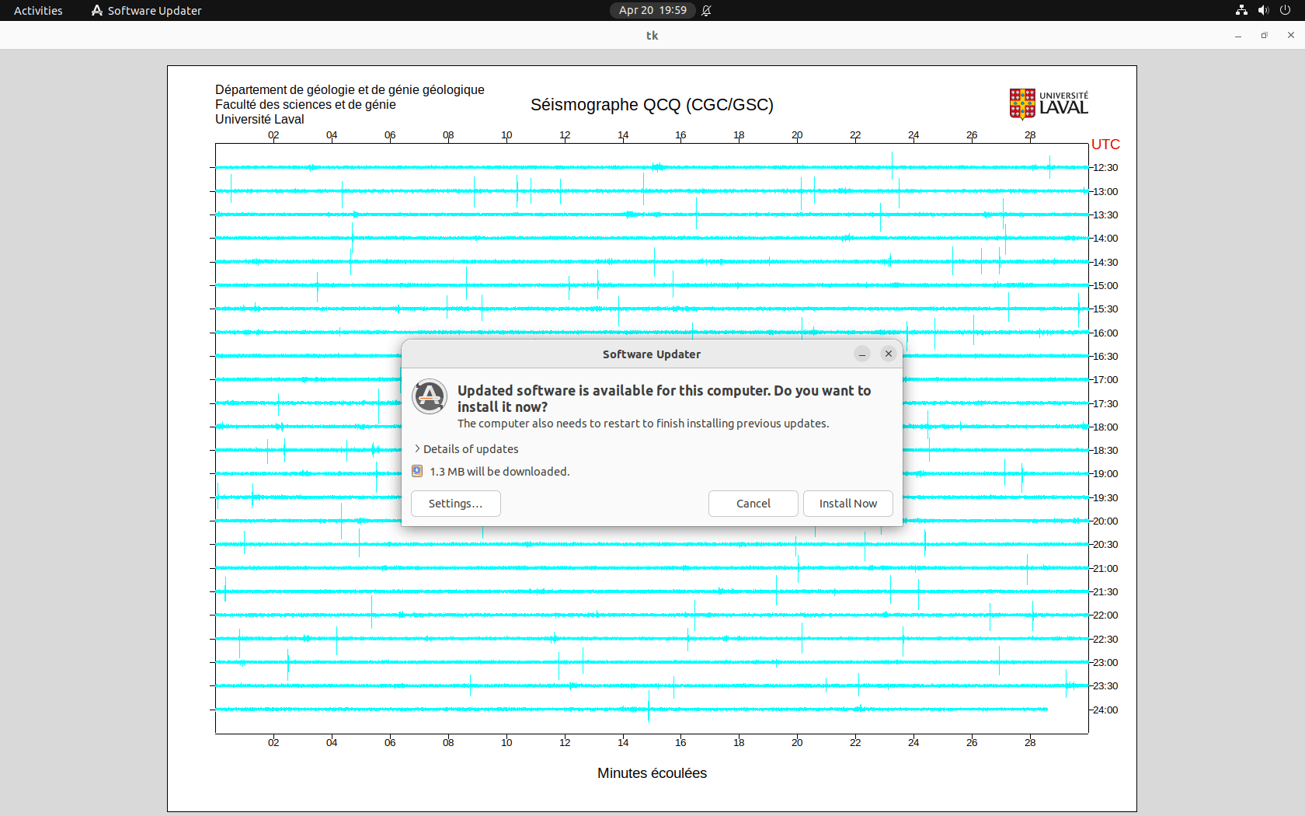Click the Université Laval logo
The image size is (1305, 816).
(x=1049, y=103)
